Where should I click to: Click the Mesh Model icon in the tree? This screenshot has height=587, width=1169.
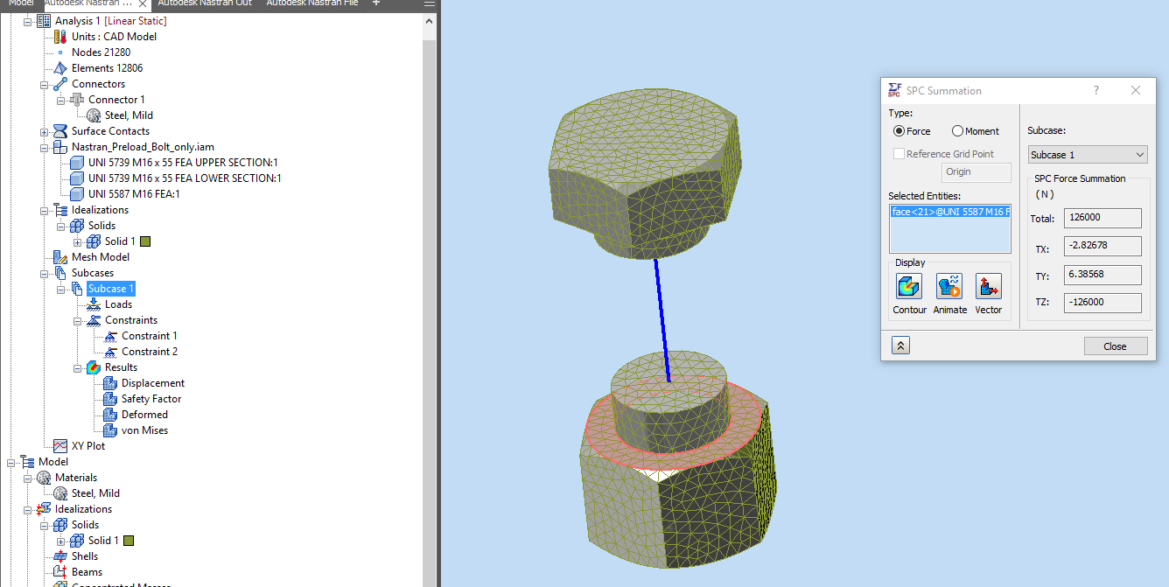61,256
